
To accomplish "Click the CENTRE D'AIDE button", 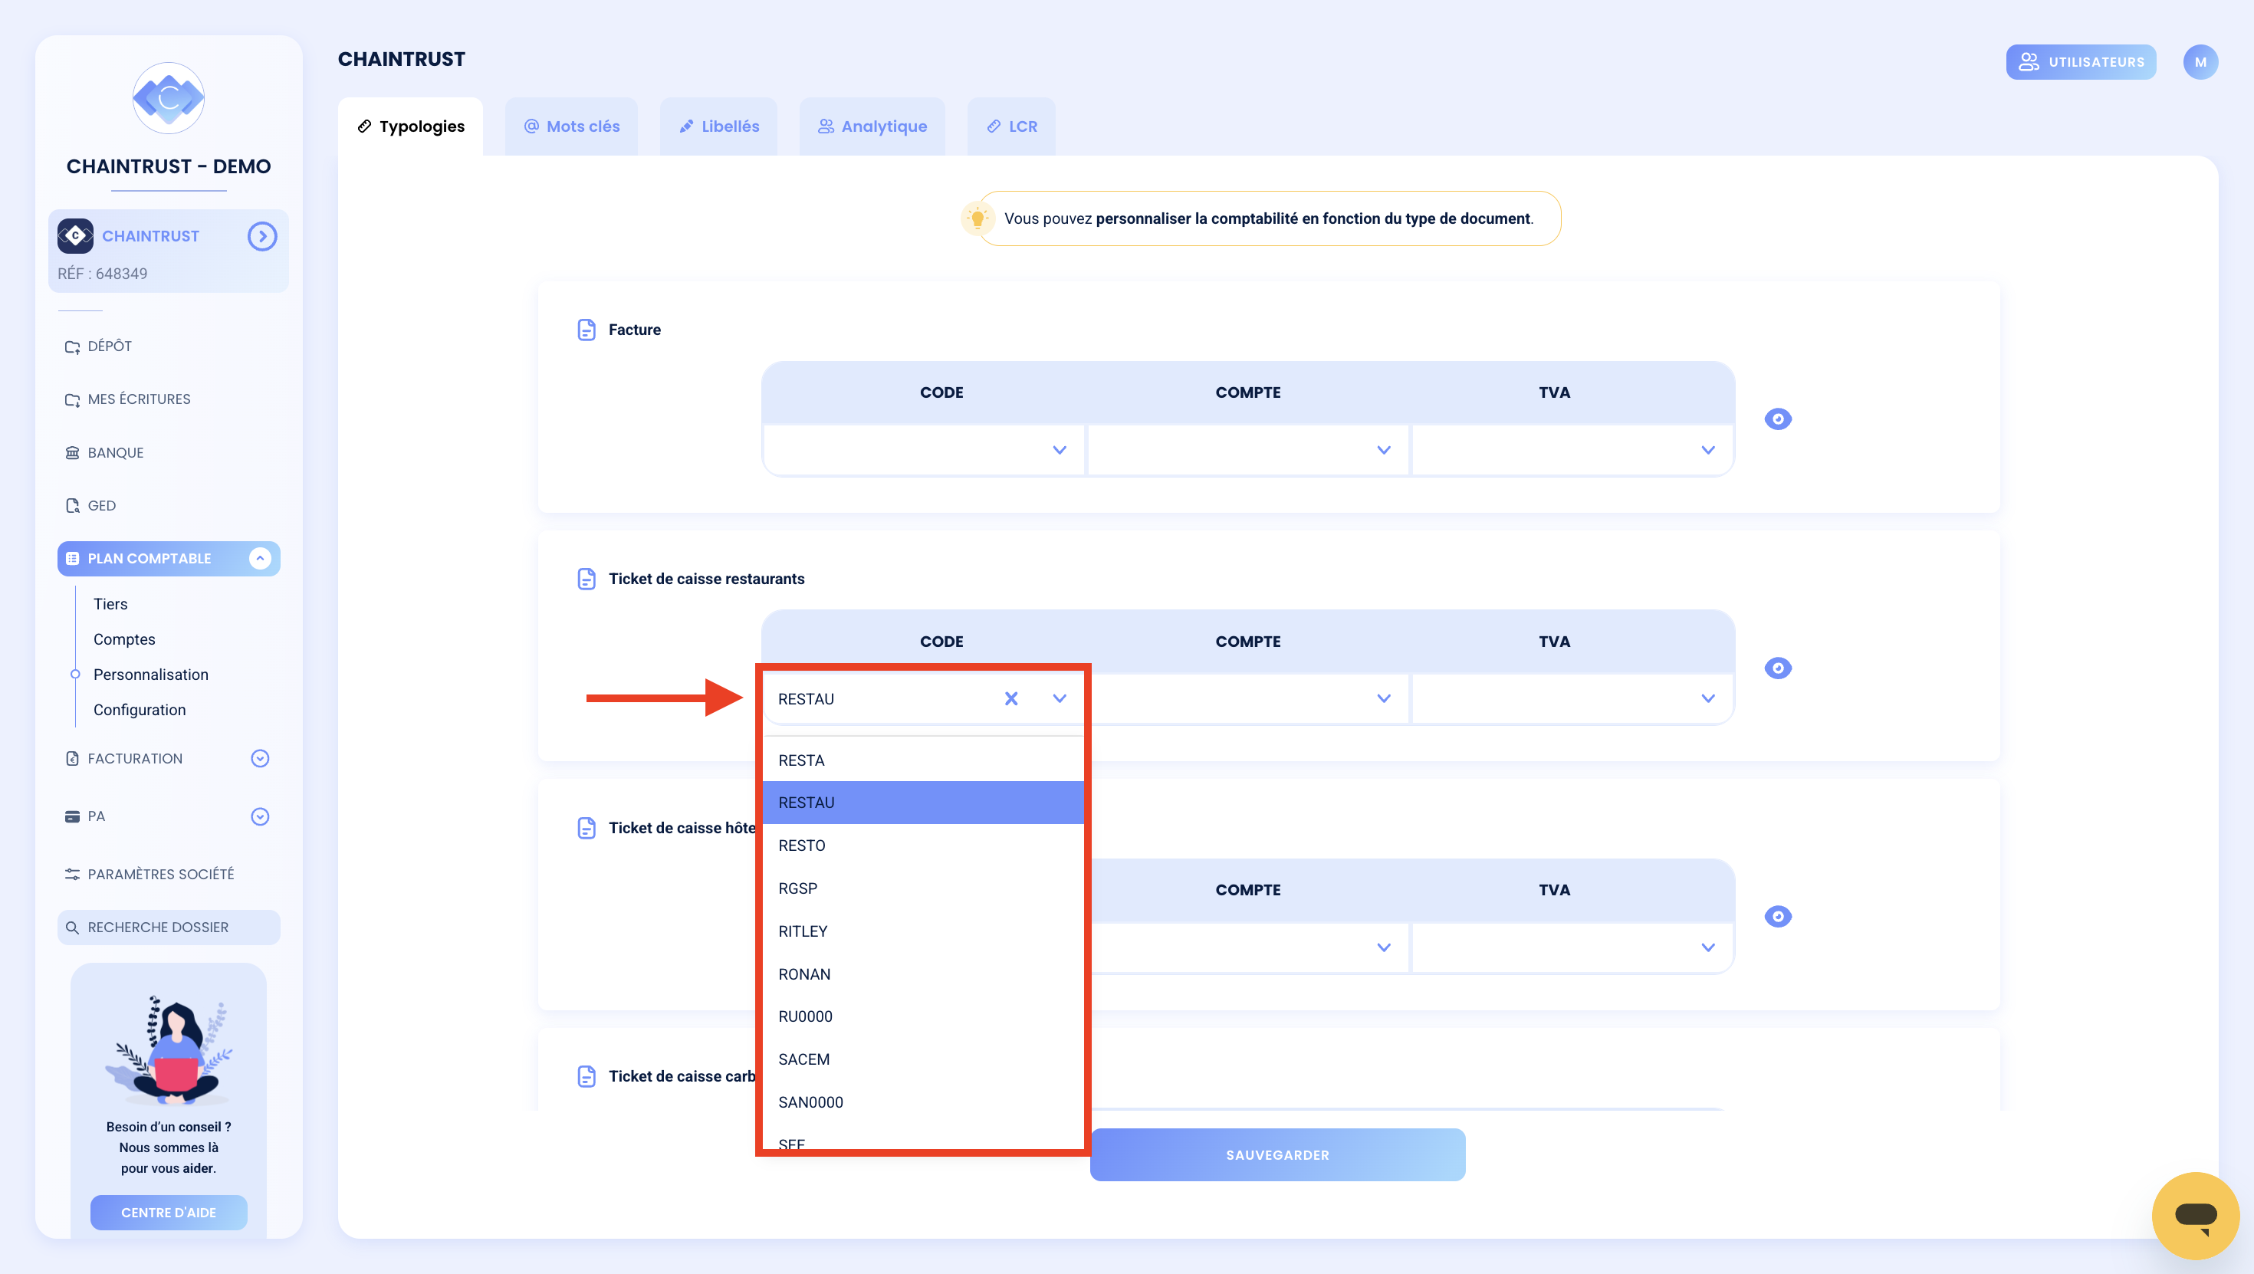I will click(168, 1213).
